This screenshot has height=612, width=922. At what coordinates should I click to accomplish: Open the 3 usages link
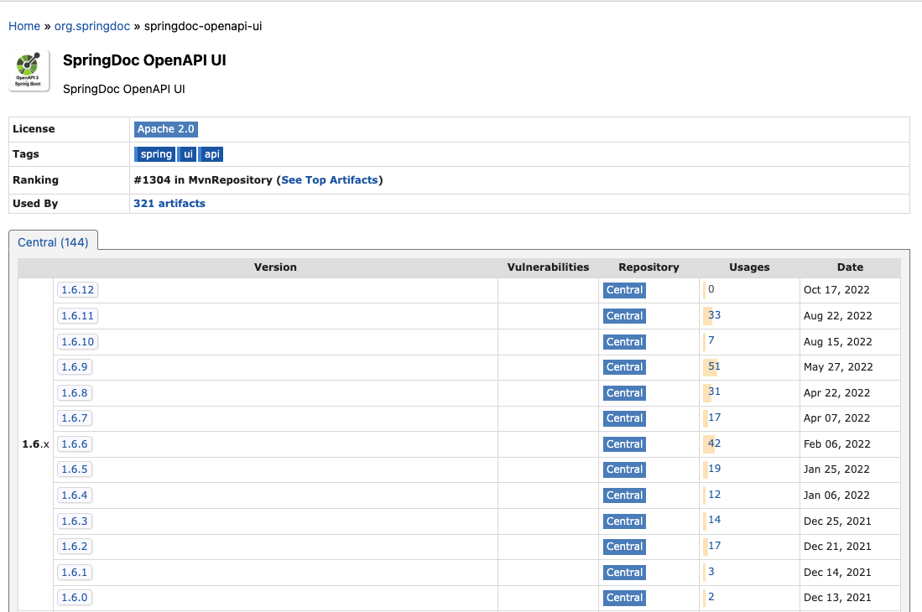711,572
